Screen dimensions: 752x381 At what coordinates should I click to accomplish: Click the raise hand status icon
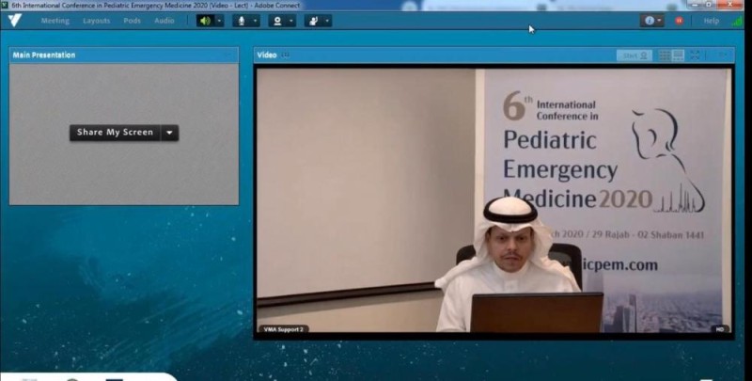point(314,21)
